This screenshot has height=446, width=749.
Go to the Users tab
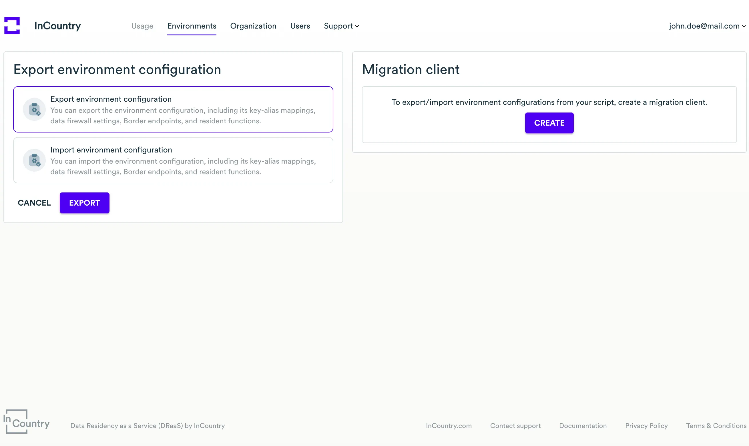click(300, 26)
